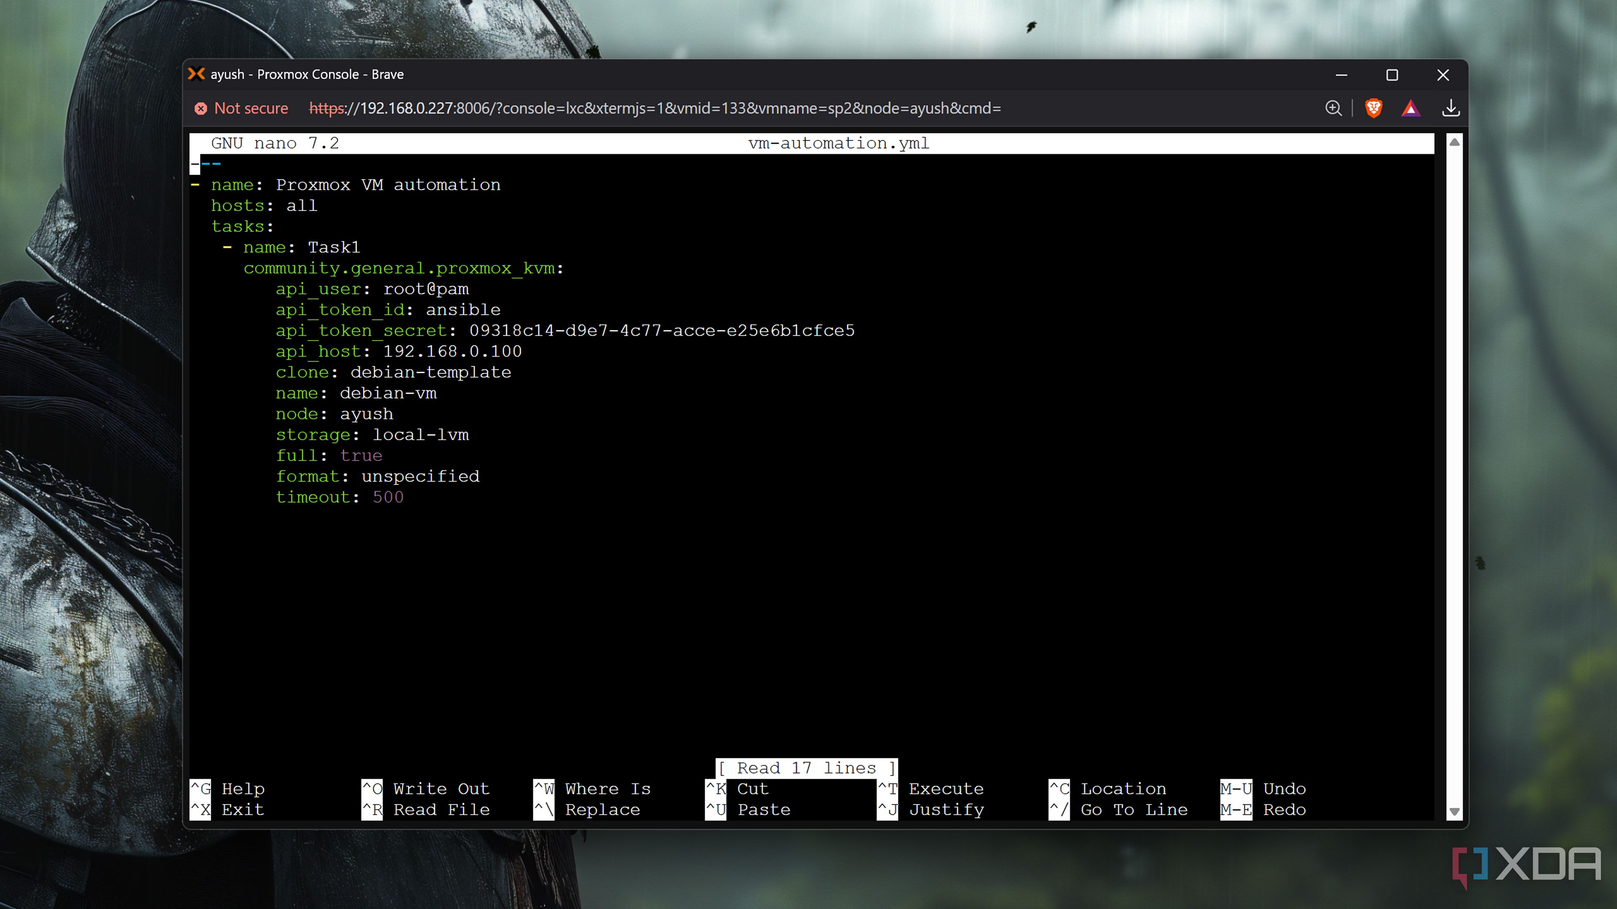Open the Brave Rewards triangle icon
The width and height of the screenshot is (1617, 909).
click(x=1411, y=109)
